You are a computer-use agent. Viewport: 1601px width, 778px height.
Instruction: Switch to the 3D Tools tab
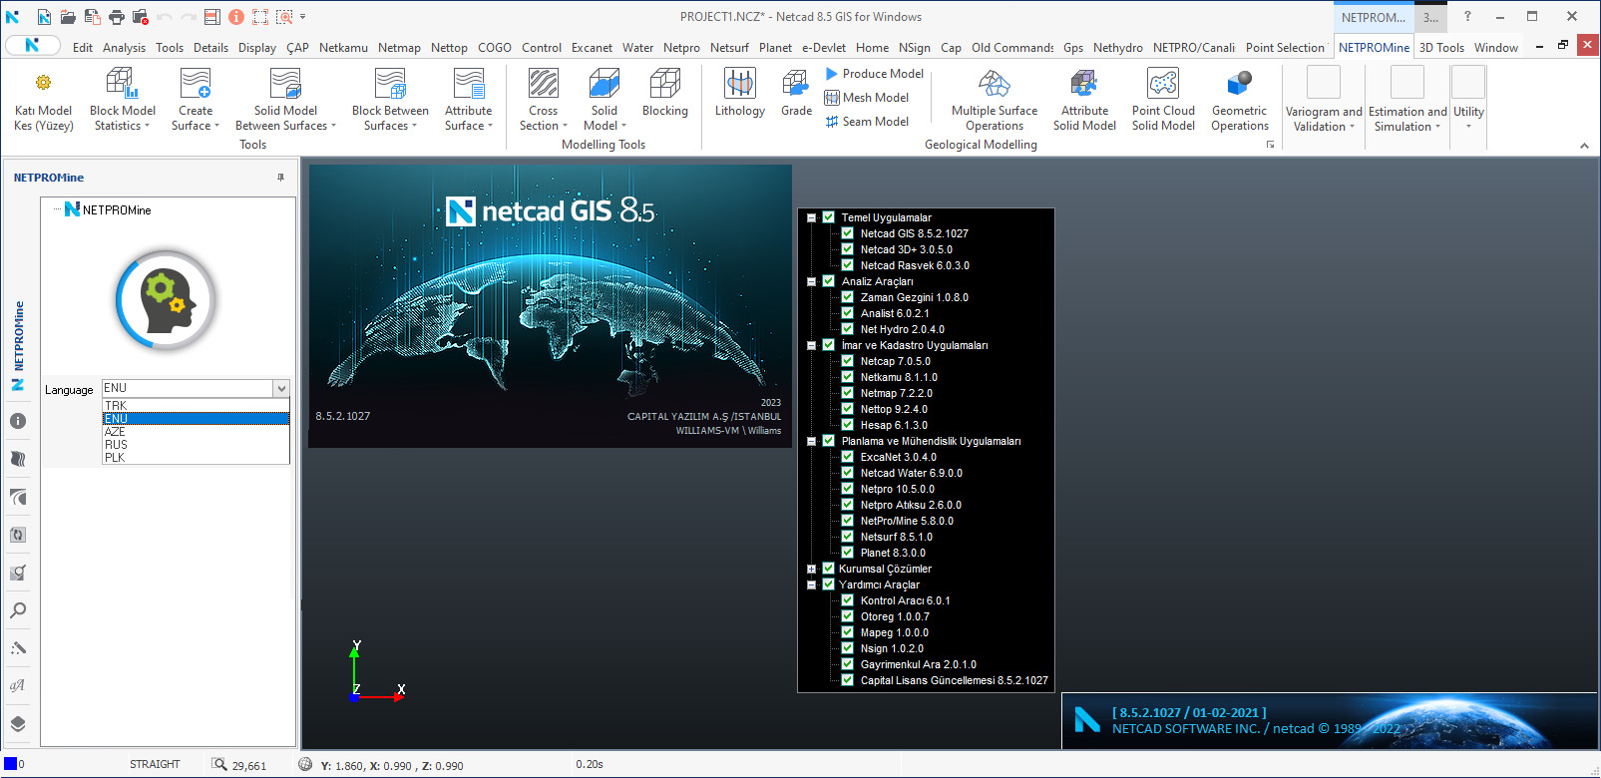[1442, 48]
